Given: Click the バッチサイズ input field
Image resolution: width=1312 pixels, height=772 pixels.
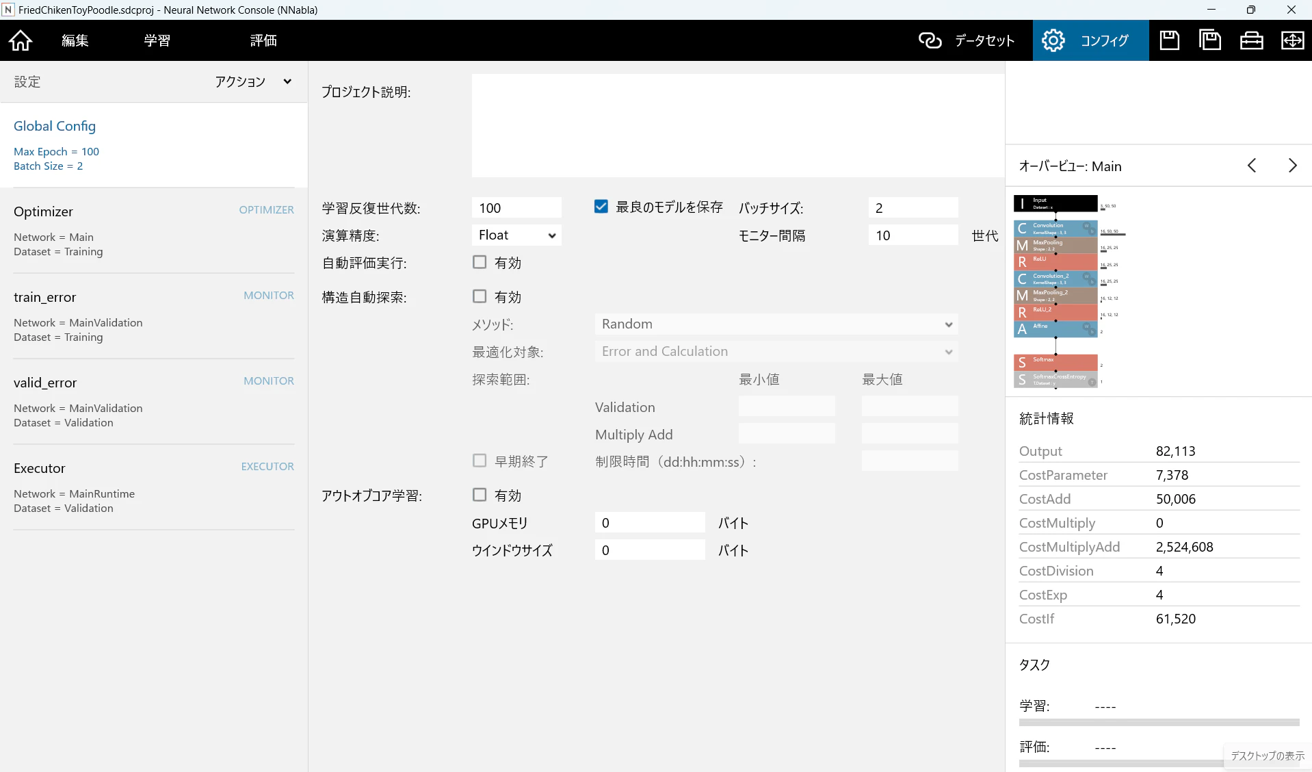Looking at the screenshot, I should point(913,207).
